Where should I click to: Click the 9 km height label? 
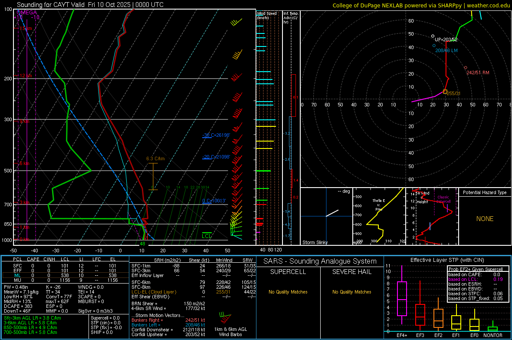pos(25,121)
